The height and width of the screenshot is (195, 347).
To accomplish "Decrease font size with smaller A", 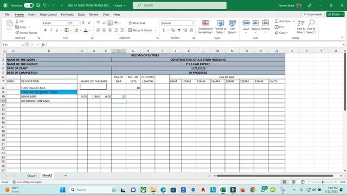I will (x=89, y=23).
